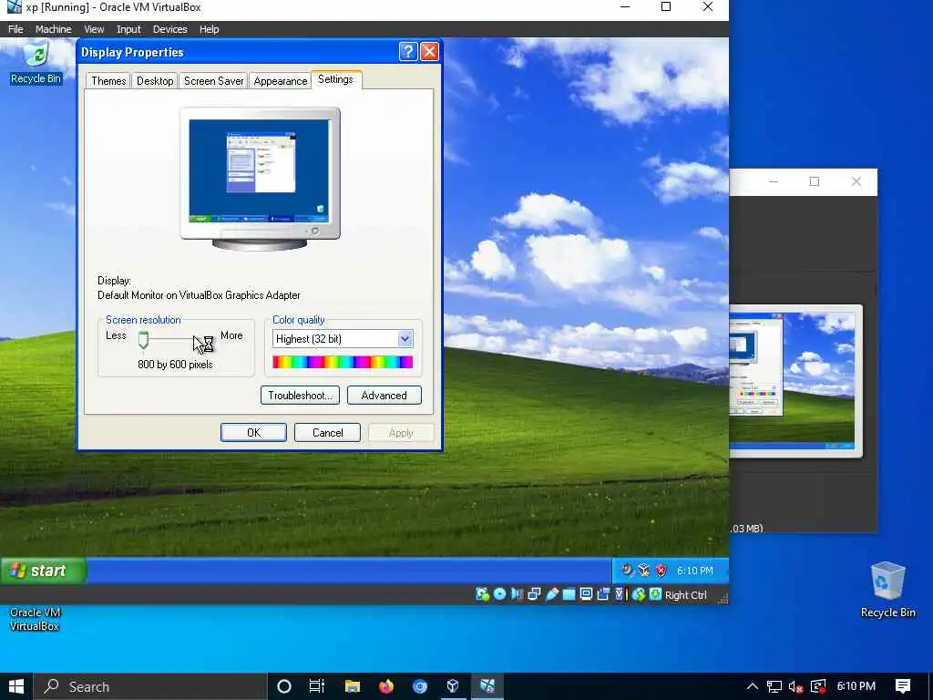Screen dimensions: 933x700
Task: Open the Recycle Bin inside the XP guest
Action: (x=36, y=62)
